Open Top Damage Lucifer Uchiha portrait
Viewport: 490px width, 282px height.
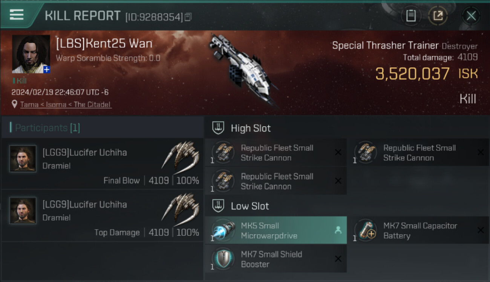(23, 211)
